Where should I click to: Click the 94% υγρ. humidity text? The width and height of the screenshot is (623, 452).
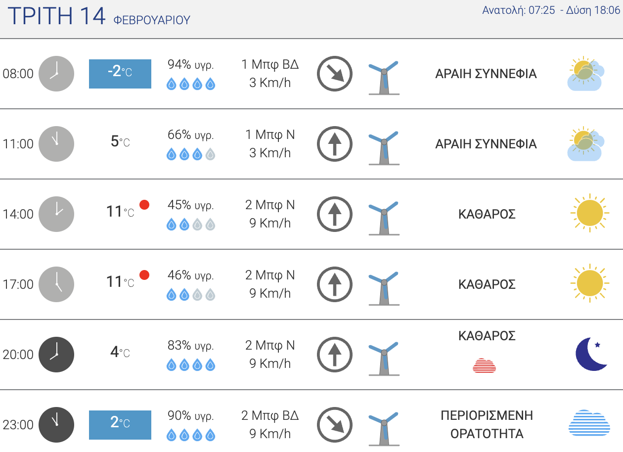click(x=191, y=64)
